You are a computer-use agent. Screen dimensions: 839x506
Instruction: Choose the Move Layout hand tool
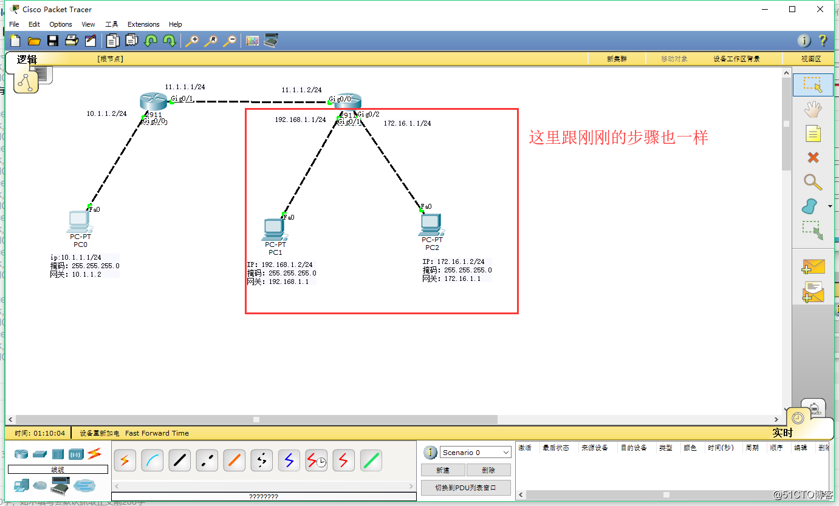coord(813,109)
